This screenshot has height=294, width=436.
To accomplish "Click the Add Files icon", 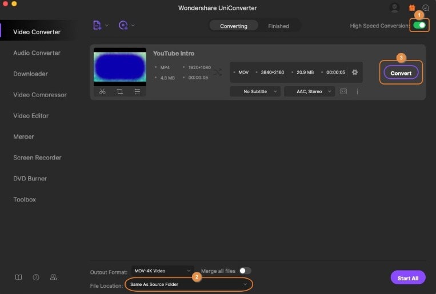I will point(97,25).
